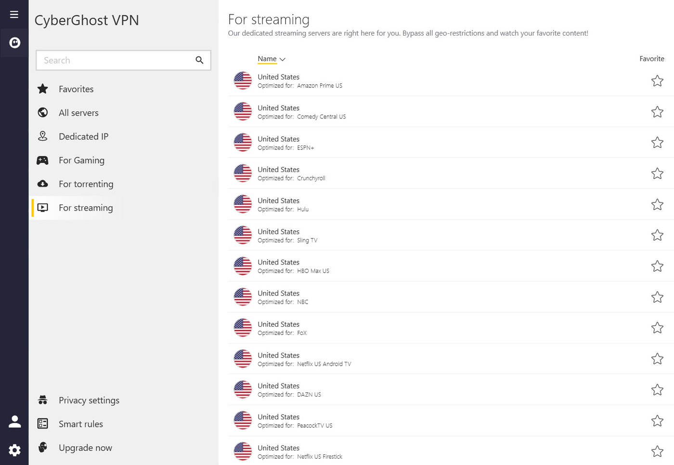This screenshot has width=674, height=465.
Task: Click the Dedicated IP location pin icon
Action: tap(42, 136)
